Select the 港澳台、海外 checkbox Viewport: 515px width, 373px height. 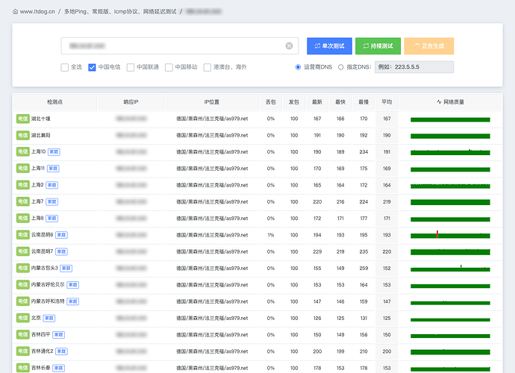(207, 67)
